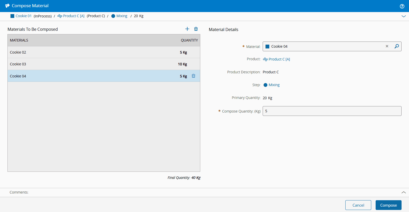Click the Material field containing Cookie 04
409x212 pixels.
(x=324, y=46)
